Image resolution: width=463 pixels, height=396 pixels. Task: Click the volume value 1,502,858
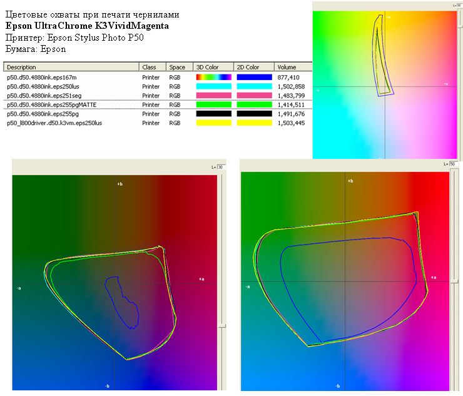(x=291, y=86)
